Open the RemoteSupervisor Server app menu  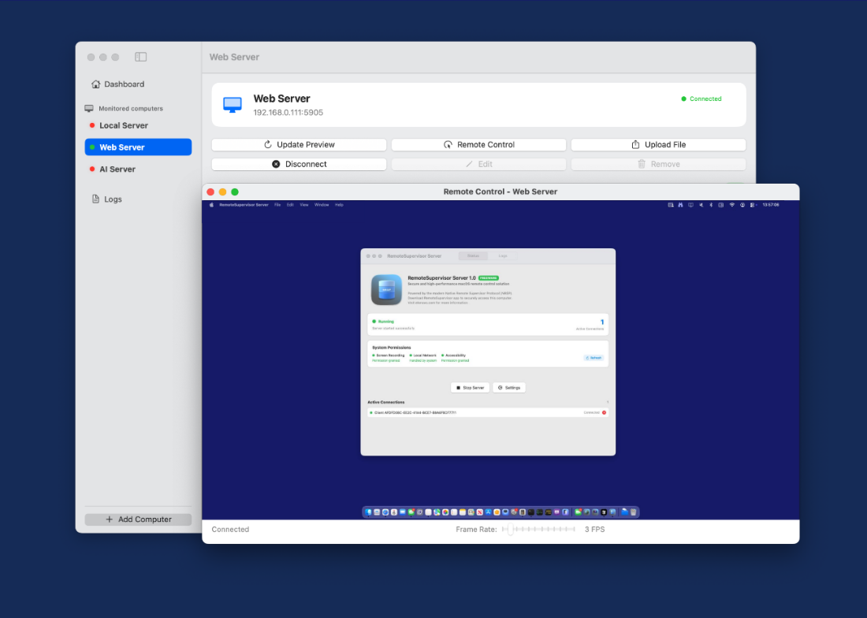244,205
